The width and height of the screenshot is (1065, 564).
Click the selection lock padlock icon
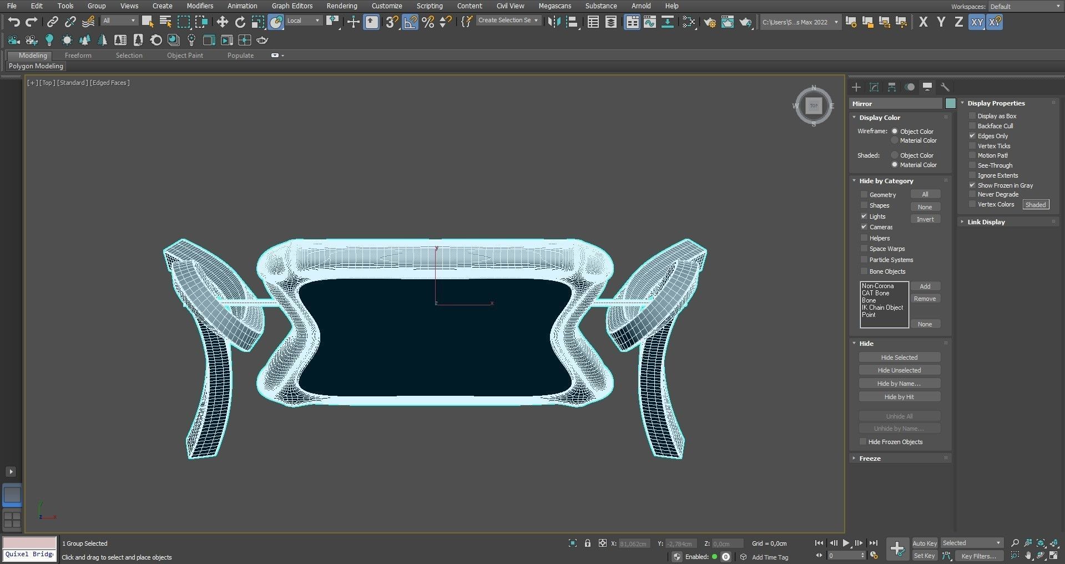coord(587,543)
